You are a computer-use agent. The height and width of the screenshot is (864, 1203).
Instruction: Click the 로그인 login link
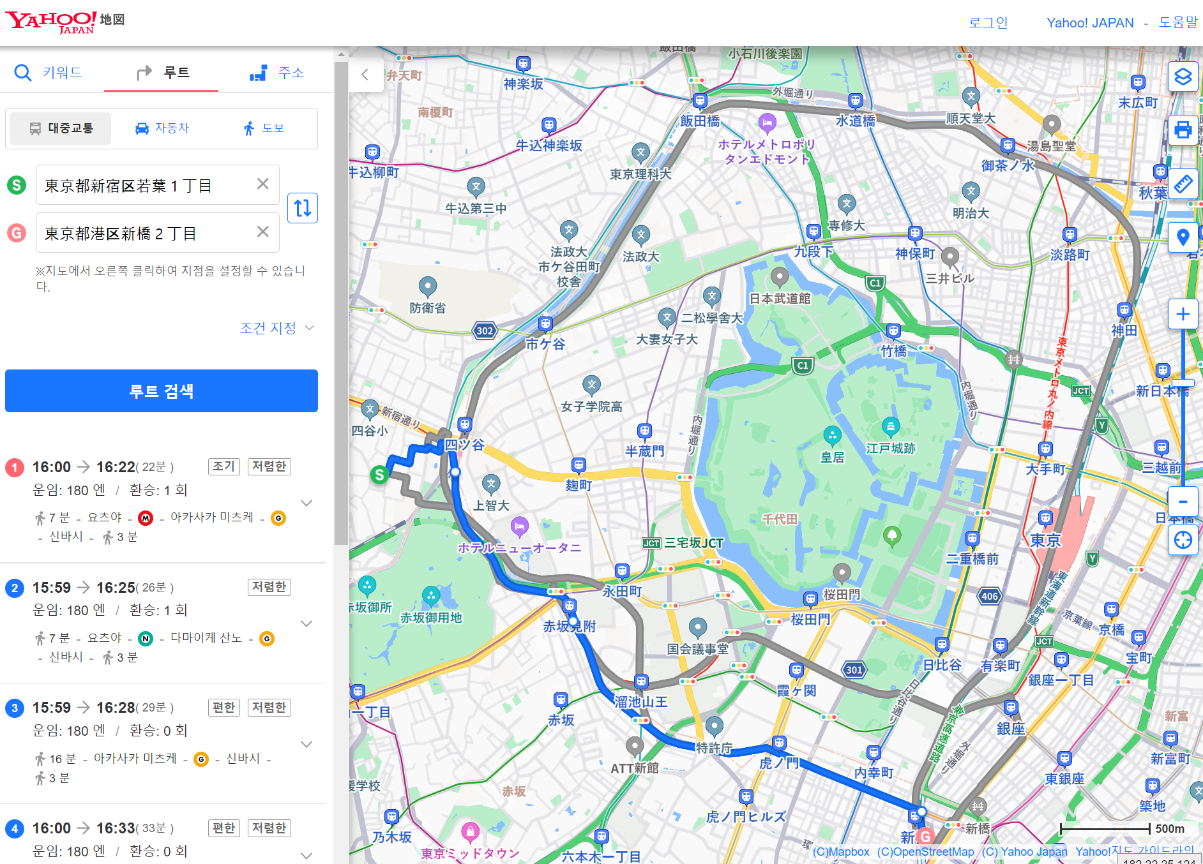point(988,22)
